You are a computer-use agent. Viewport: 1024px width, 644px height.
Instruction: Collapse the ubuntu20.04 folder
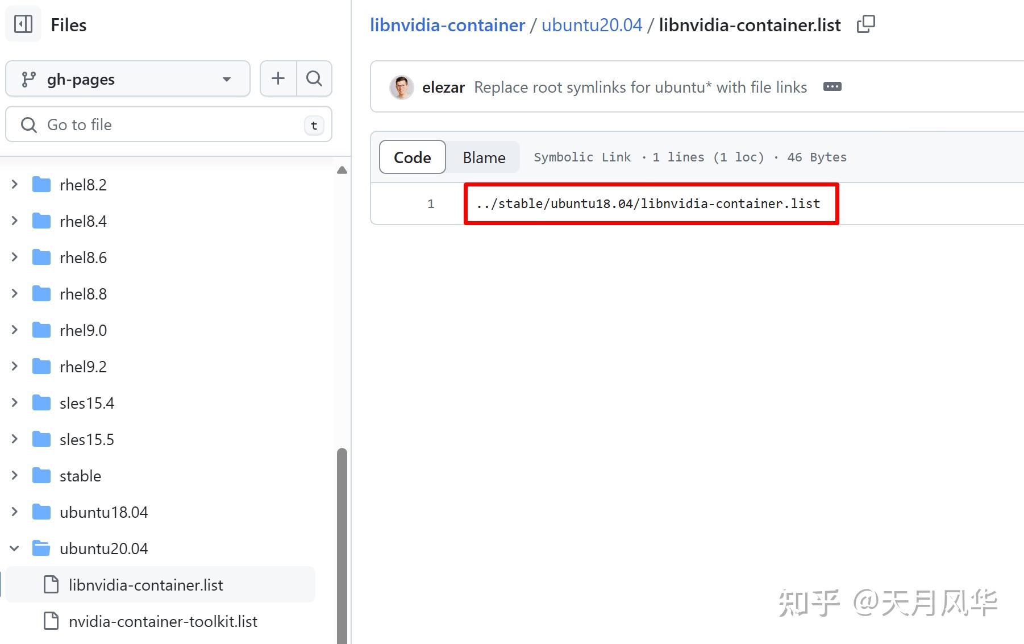click(x=14, y=548)
